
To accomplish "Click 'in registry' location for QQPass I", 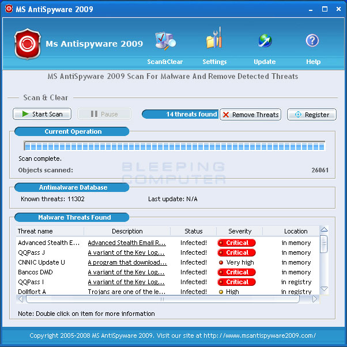I will (296, 282).
